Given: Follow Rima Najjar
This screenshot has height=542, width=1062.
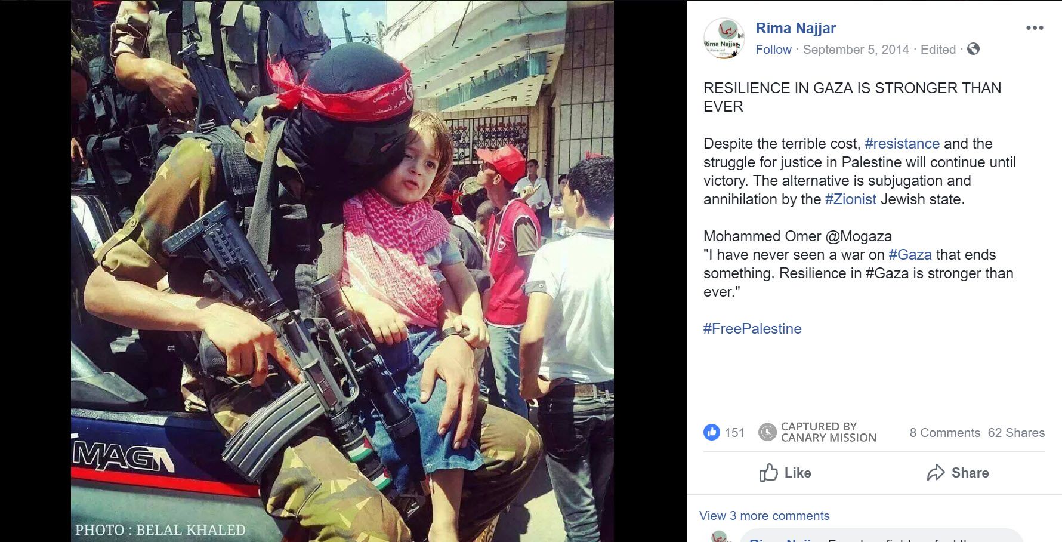Looking at the screenshot, I should coord(773,50).
